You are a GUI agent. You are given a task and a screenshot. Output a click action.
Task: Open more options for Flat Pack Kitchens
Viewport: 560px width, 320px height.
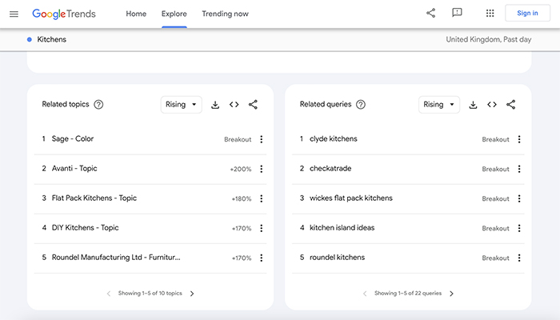(262, 198)
